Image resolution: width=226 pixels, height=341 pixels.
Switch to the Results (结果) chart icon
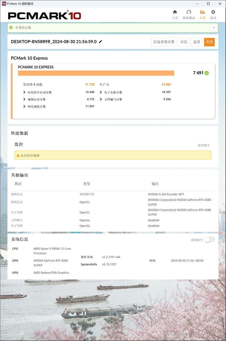tap(202, 12)
